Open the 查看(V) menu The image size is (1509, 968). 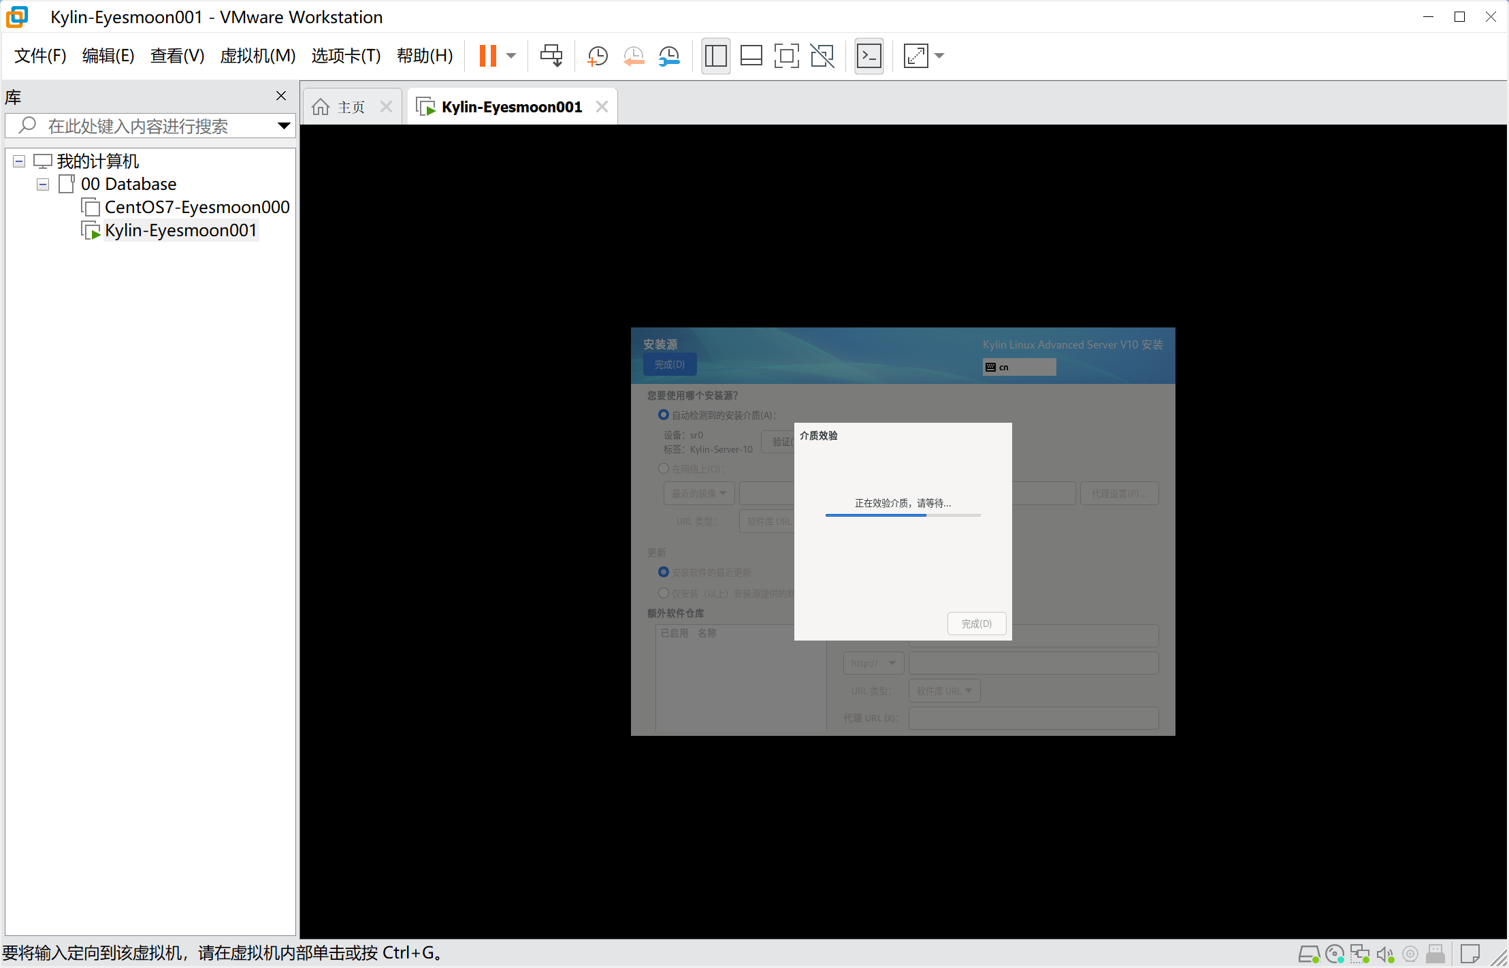177,56
